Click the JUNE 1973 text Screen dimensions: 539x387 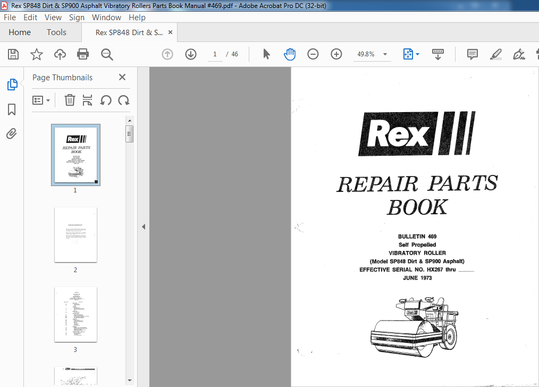(417, 277)
